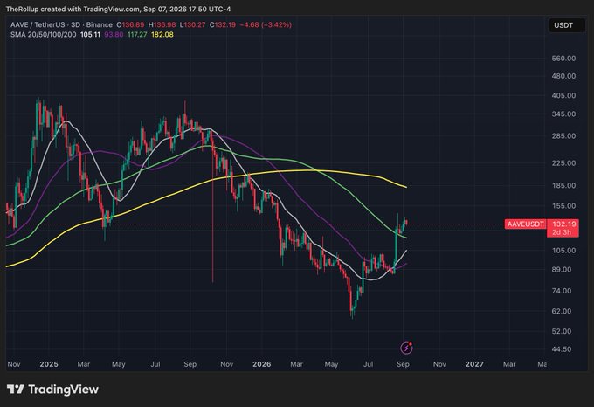This screenshot has width=594, height=407.
Task: Click the 62.00 price axis label
Action: [x=563, y=311]
